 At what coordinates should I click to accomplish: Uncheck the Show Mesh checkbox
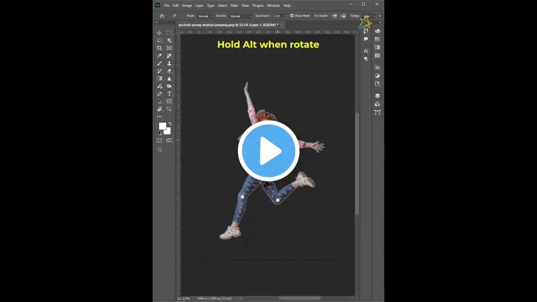(x=292, y=16)
